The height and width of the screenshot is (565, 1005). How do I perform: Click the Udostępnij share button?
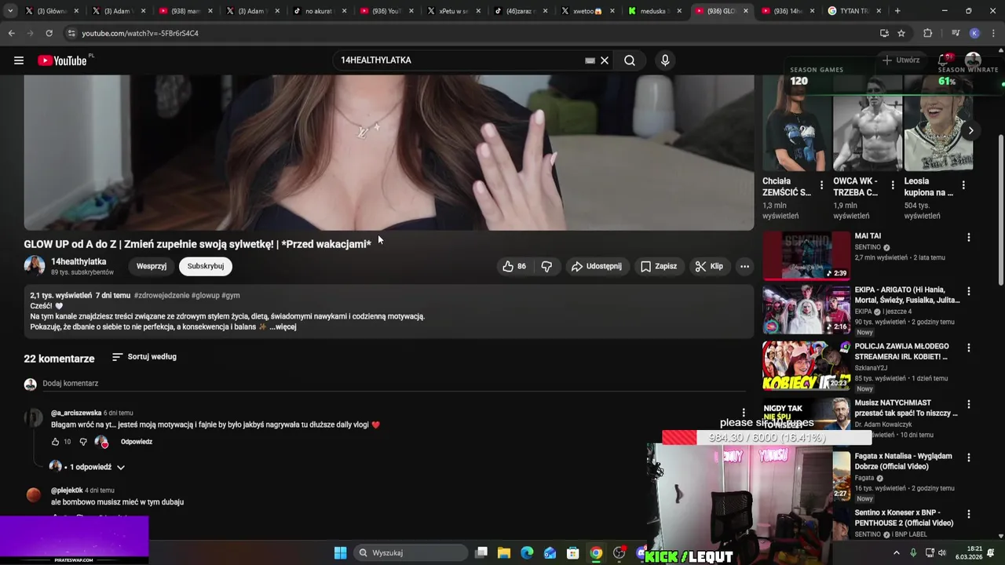click(x=596, y=266)
